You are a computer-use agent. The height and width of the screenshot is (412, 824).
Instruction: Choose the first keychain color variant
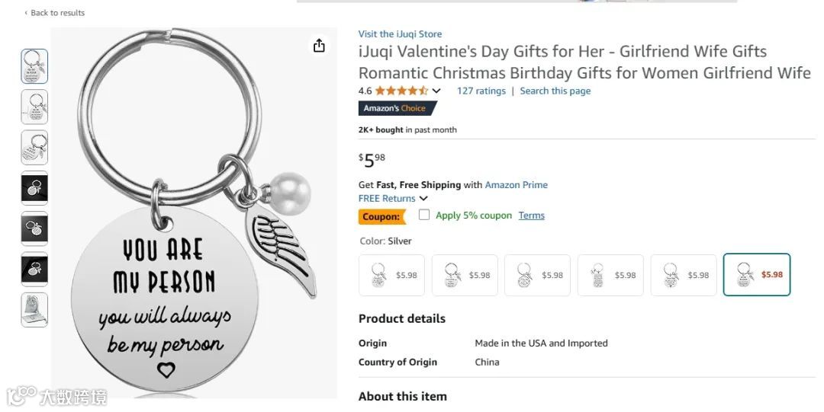(x=393, y=275)
